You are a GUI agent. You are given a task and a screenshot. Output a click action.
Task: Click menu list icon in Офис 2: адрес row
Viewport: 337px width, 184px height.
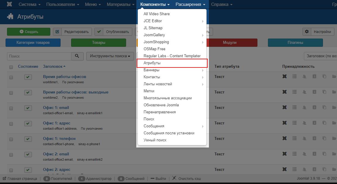click(295, 169)
